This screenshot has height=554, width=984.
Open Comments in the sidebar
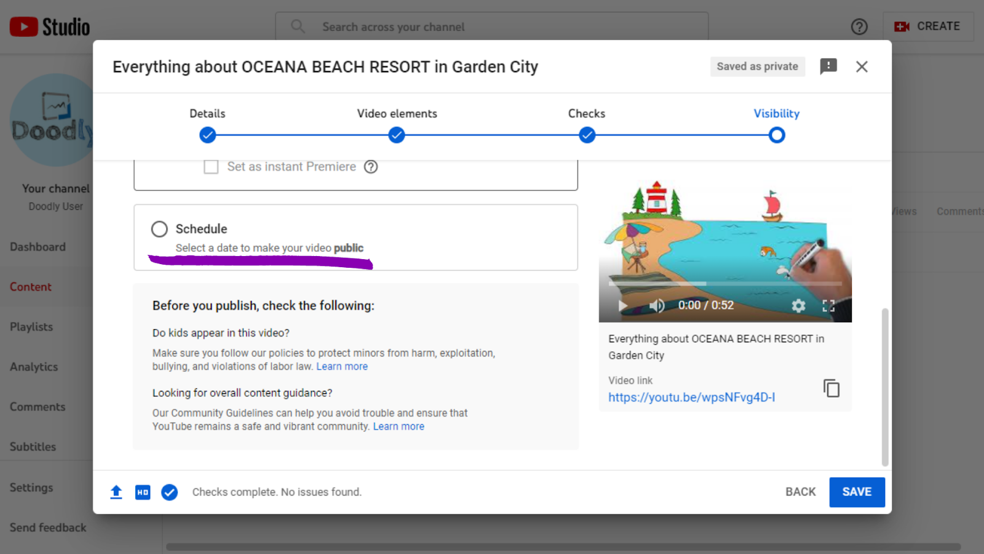pyautogui.click(x=38, y=407)
